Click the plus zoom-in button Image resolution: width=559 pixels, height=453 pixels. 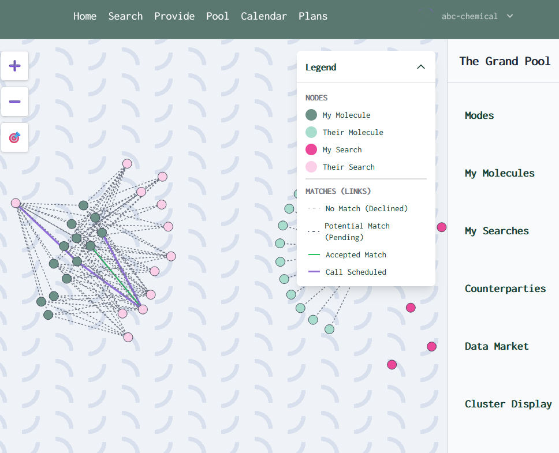pos(15,66)
